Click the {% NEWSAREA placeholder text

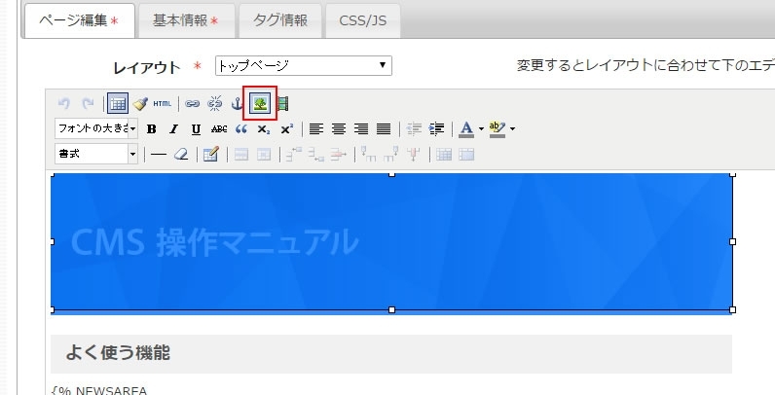tap(99, 390)
